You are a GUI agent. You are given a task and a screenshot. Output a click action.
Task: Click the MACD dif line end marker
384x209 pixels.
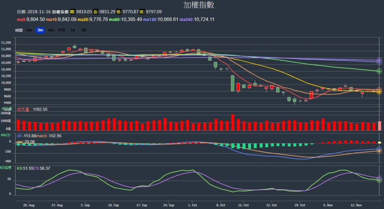[x=379, y=150]
